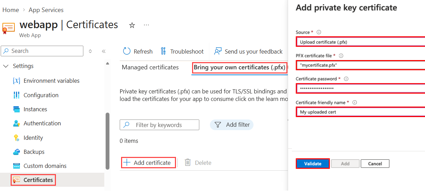Click the funnel icon on Add filter

point(217,125)
